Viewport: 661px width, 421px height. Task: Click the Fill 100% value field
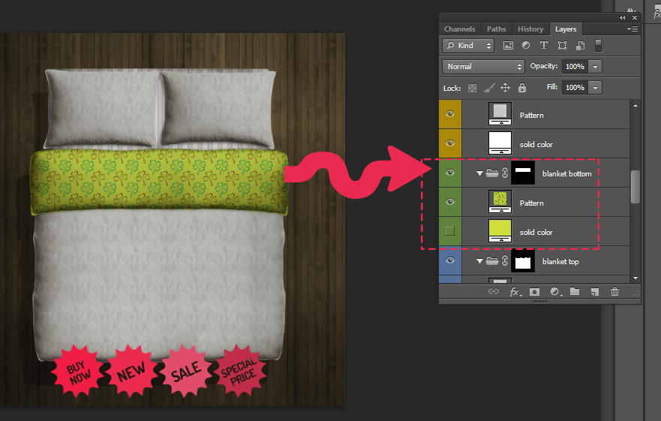575,88
